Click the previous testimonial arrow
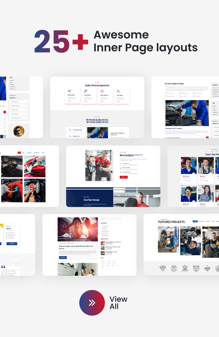This screenshot has height=337, width=219. [x=14, y=261]
